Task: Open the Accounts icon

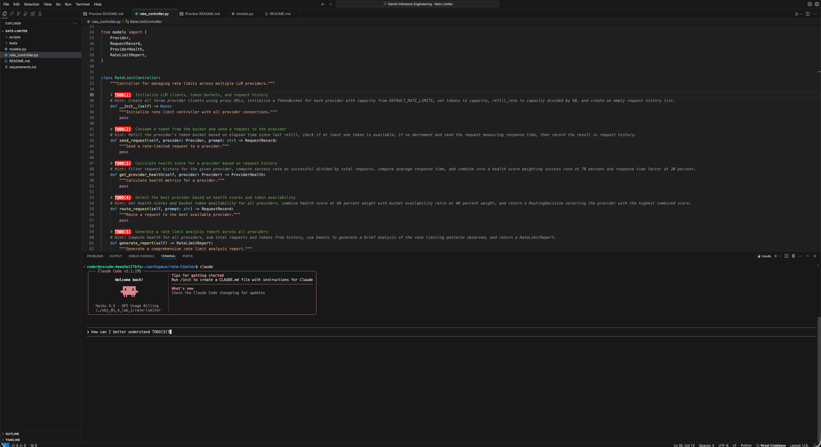Action: 810,4
